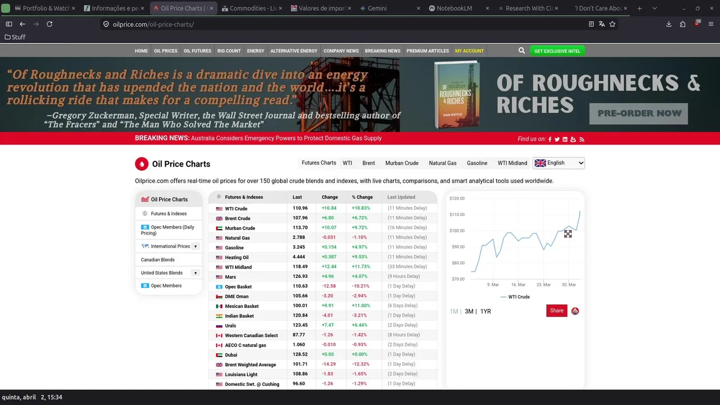The image size is (720, 405).
Task: Select the Western Canadian Select row
Action: tap(323, 335)
